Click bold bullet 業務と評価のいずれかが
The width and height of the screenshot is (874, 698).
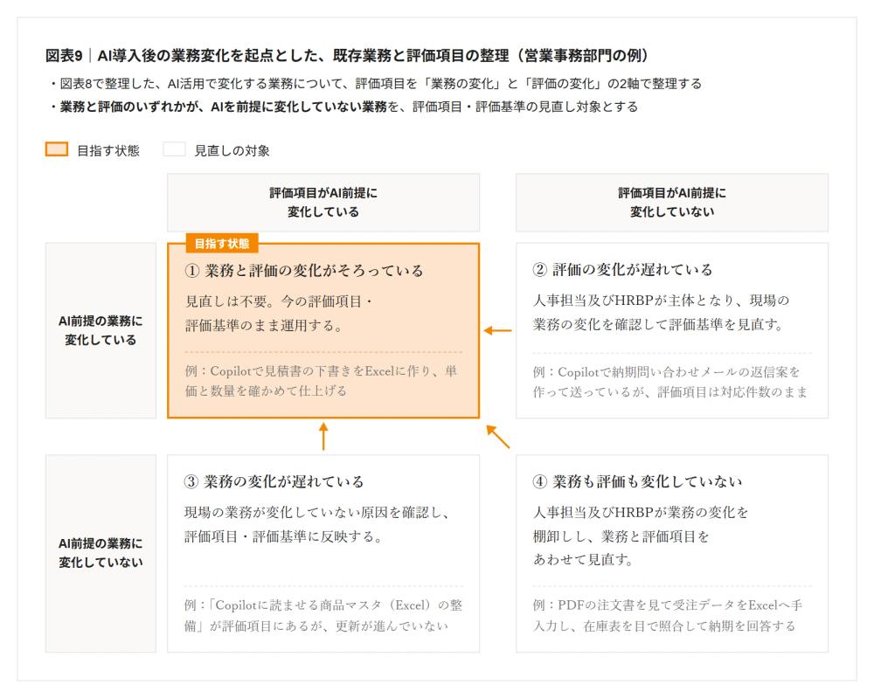343,107
